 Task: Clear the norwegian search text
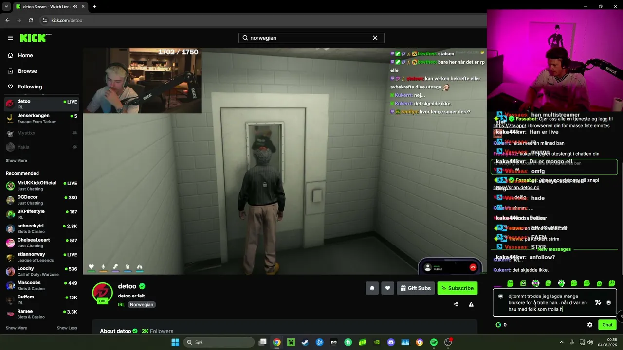pos(375,38)
